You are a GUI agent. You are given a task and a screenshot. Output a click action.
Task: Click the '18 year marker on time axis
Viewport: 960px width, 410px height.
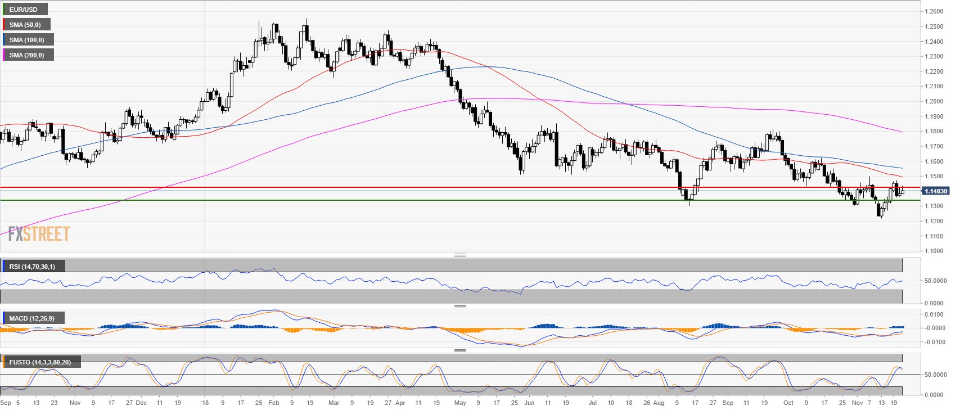204,403
